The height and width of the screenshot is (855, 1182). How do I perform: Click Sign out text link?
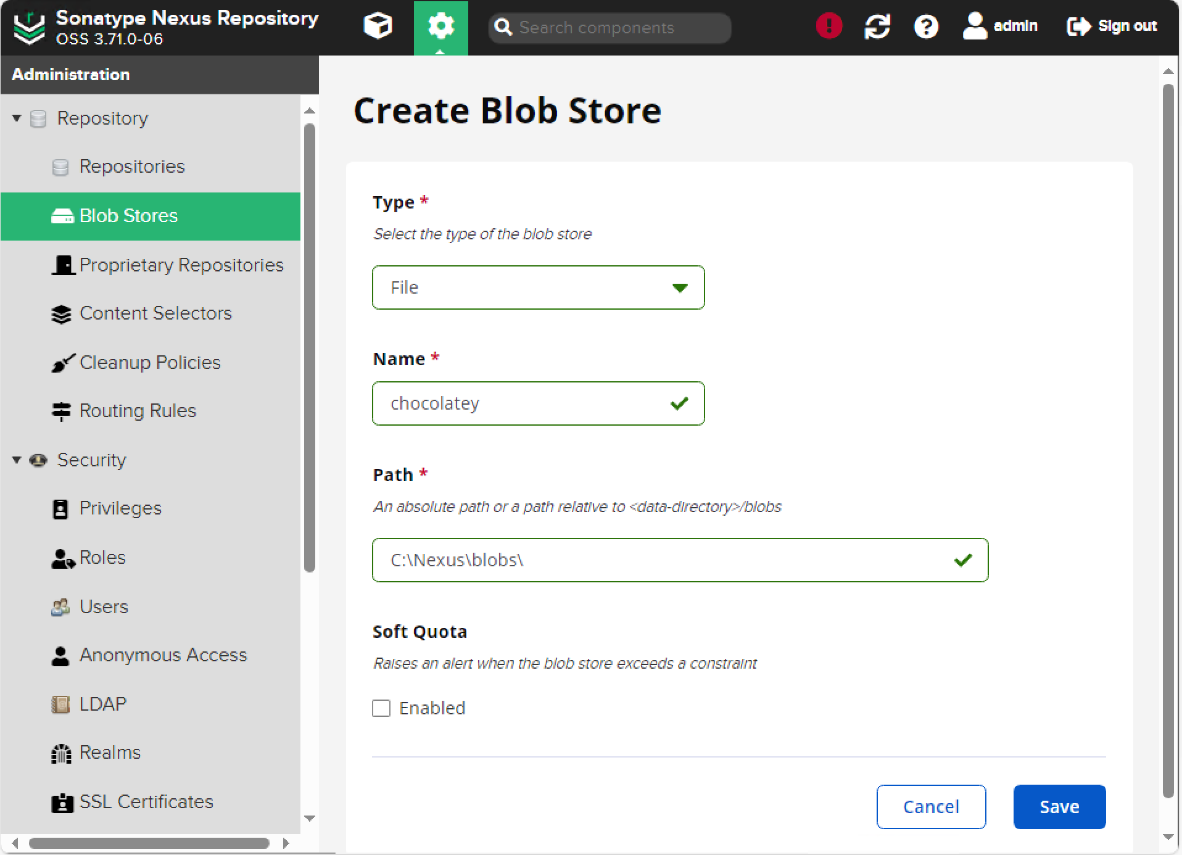pyautogui.click(x=1127, y=26)
